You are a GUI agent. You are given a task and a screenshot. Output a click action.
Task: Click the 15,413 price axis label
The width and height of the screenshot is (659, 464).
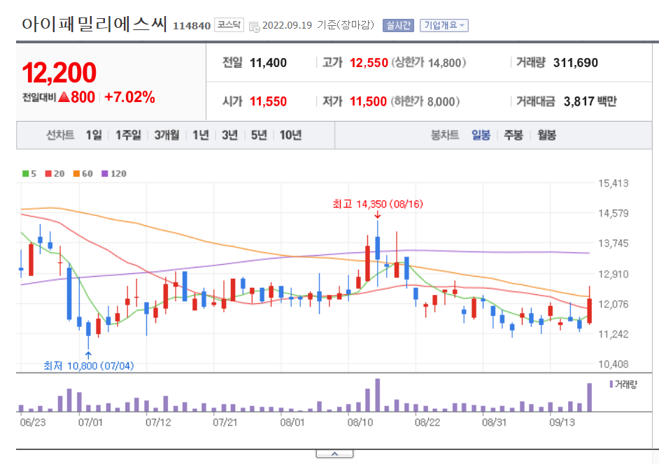pyautogui.click(x=614, y=184)
